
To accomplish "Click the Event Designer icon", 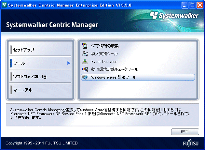I will click(85, 62).
